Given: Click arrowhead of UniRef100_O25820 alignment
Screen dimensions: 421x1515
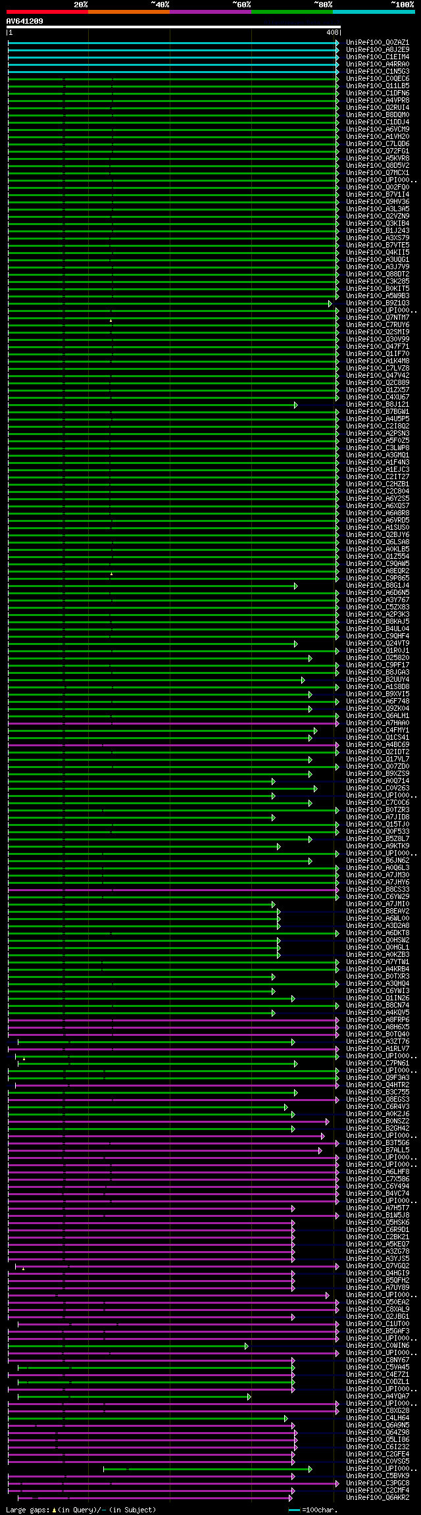Looking at the screenshot, I should coord(310,658).
